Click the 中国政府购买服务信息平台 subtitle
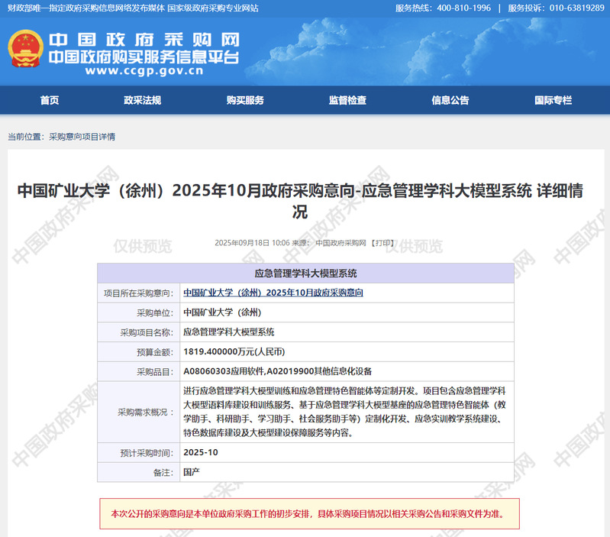Viewport: 610px width, 537px height. [144, 57]
